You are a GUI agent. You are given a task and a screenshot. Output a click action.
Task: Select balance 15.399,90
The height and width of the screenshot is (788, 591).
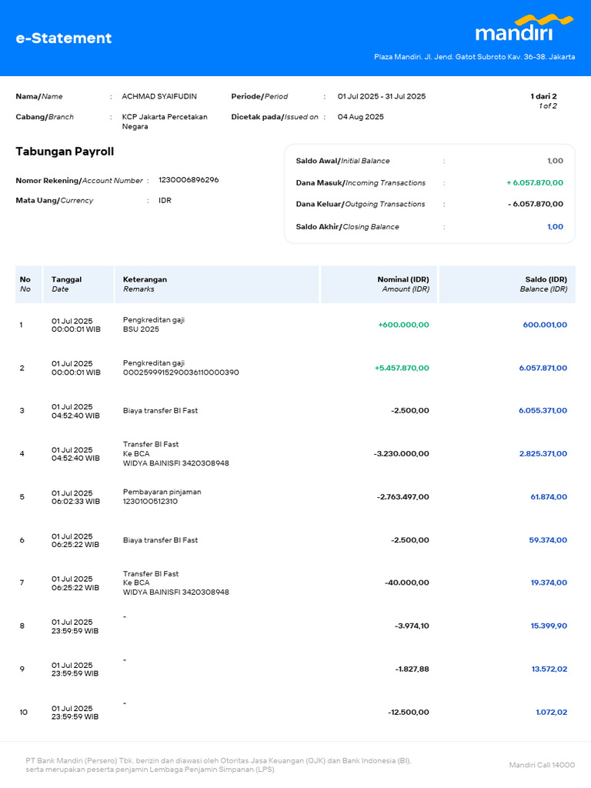(549, 626)
